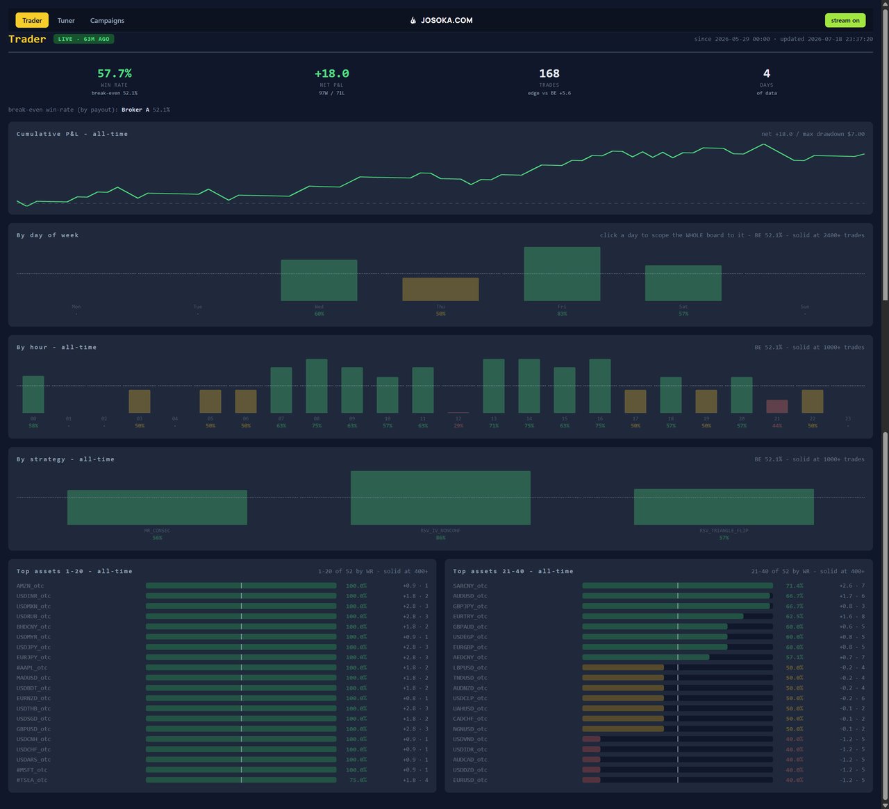Click the EURJPY_otc win-rate bar
Viewport: 889px width, 809px height.
pos(241,657)
